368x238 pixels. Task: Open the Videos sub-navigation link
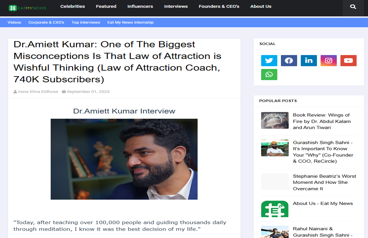click(14, 22)
